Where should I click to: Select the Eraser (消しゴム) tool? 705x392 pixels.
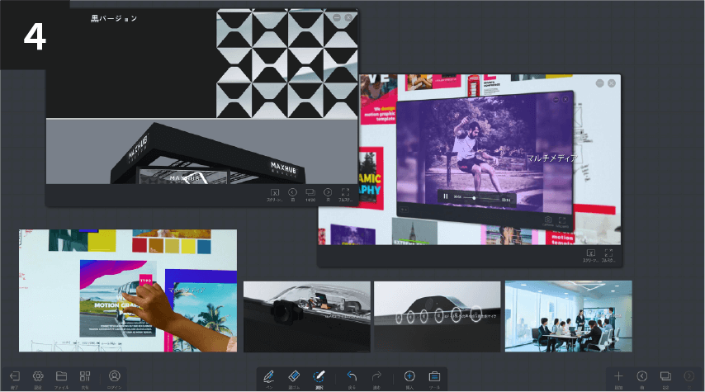click(293, 377)
